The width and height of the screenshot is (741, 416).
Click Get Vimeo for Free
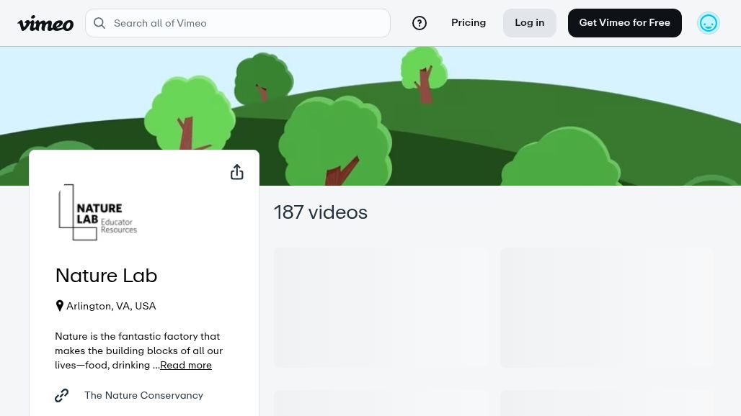624,22
